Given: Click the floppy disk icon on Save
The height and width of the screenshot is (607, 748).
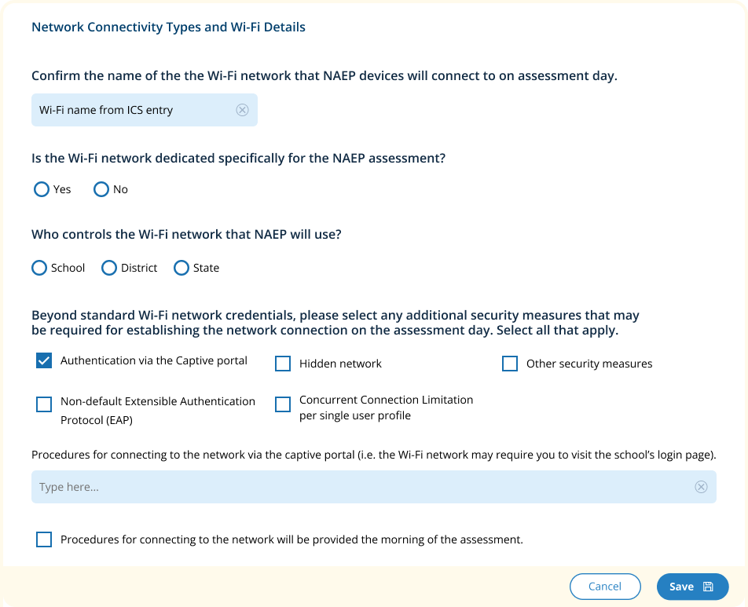Looking at the screenshot, I should coord(708,587).
